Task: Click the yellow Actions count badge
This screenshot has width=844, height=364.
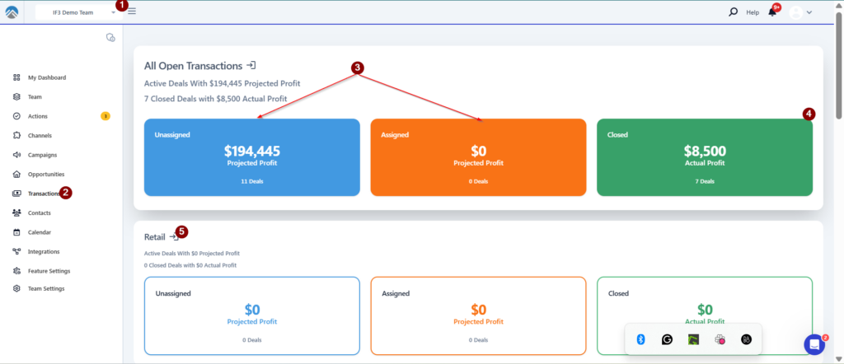Action: 105,116
